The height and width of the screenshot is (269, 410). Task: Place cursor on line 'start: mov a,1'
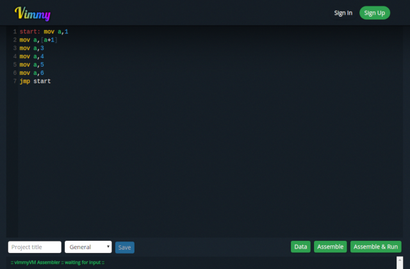coord(44,31)
